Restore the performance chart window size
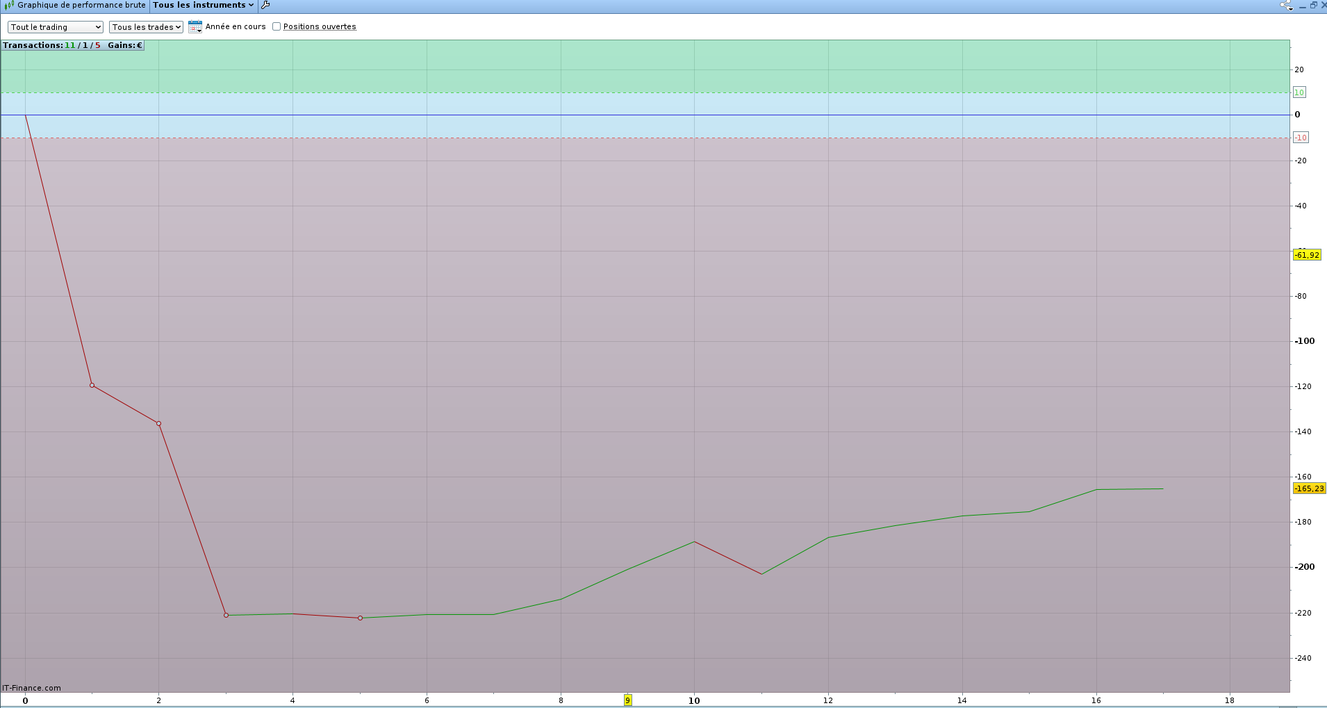Screen dimensions: 1327x708 (x=1313, y=5)
